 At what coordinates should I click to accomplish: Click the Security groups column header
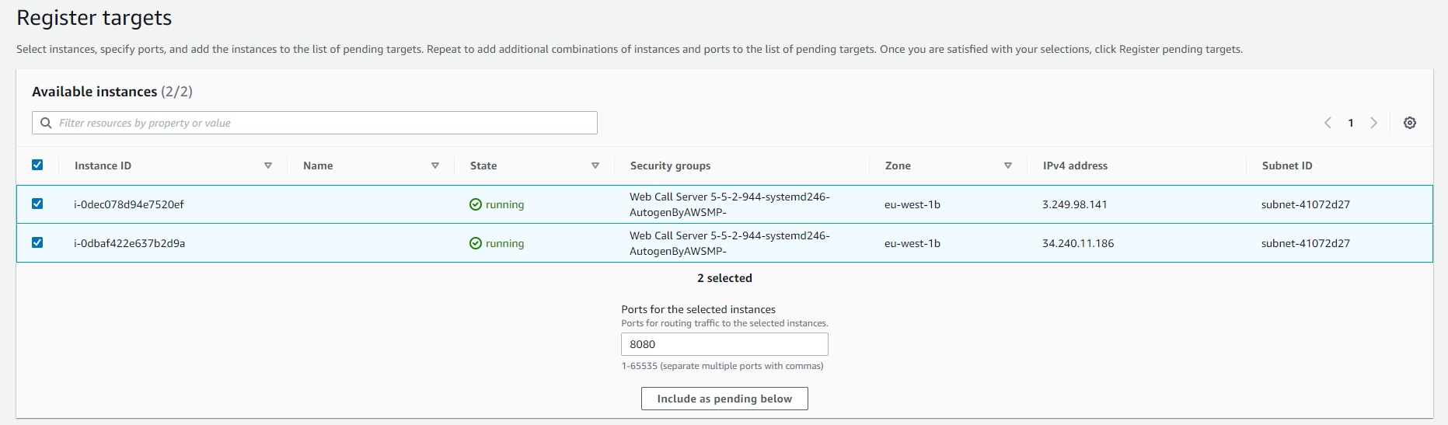coord(670,165)
